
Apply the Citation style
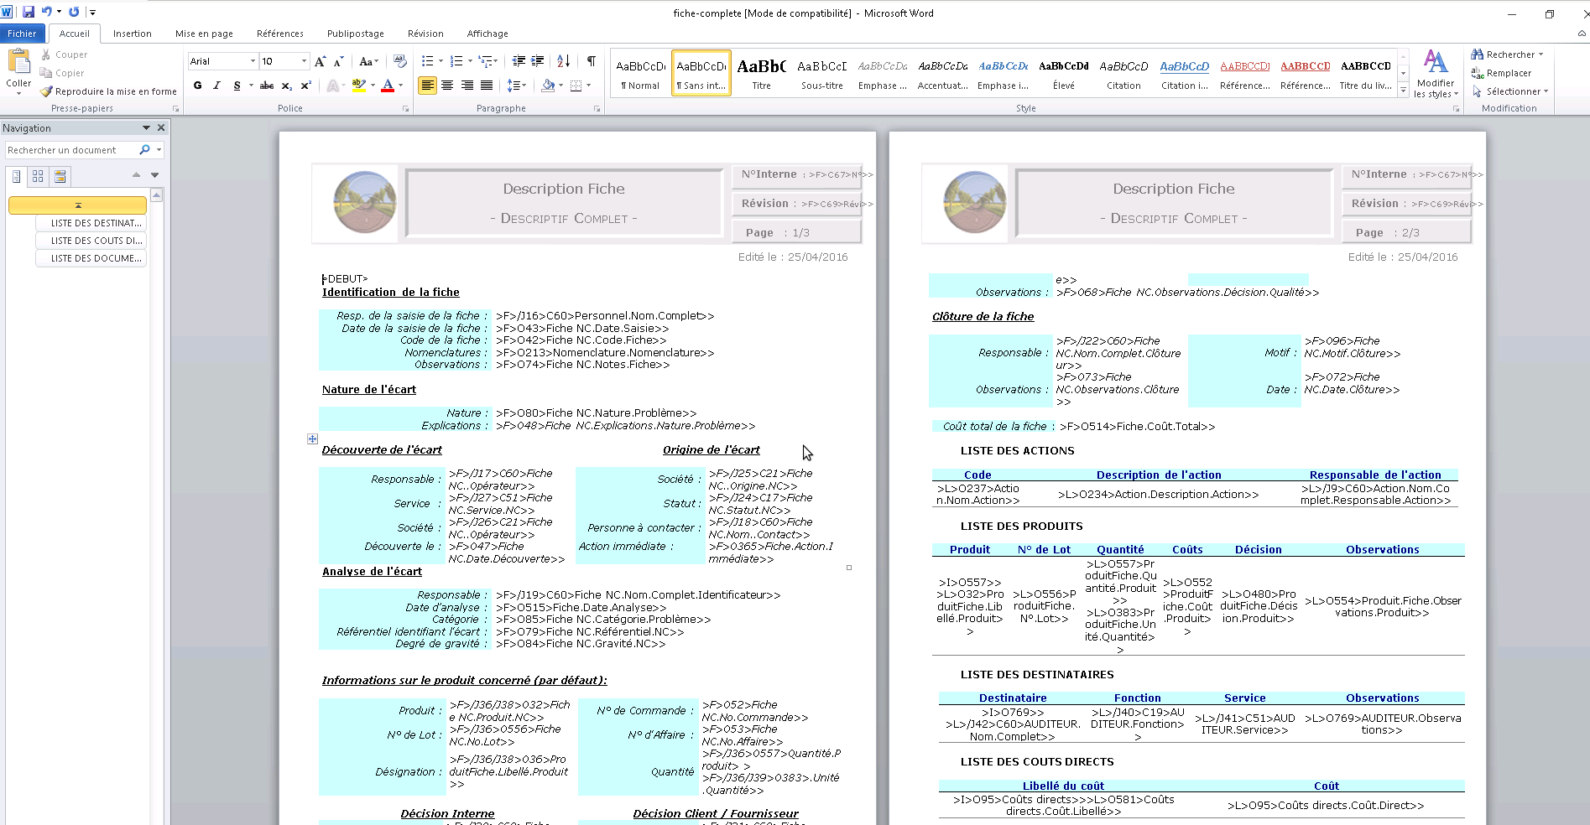1123,73
